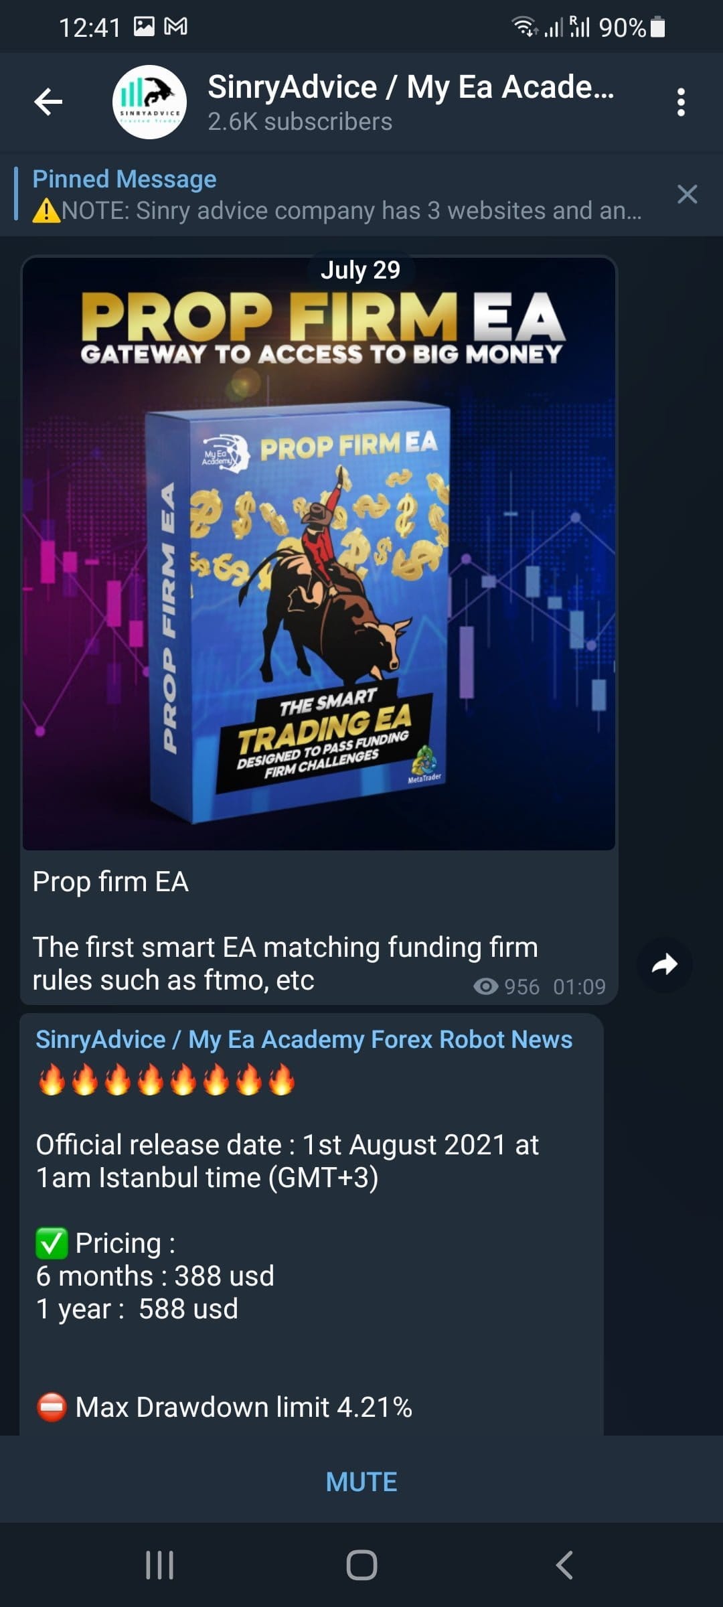
Task: Tap the Gmail notification icon in status bar
Action: (x=176, y=27)
